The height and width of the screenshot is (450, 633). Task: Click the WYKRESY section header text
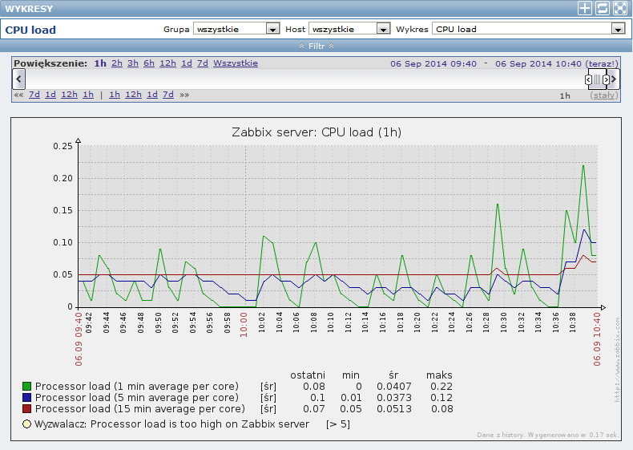click(29, 9)
